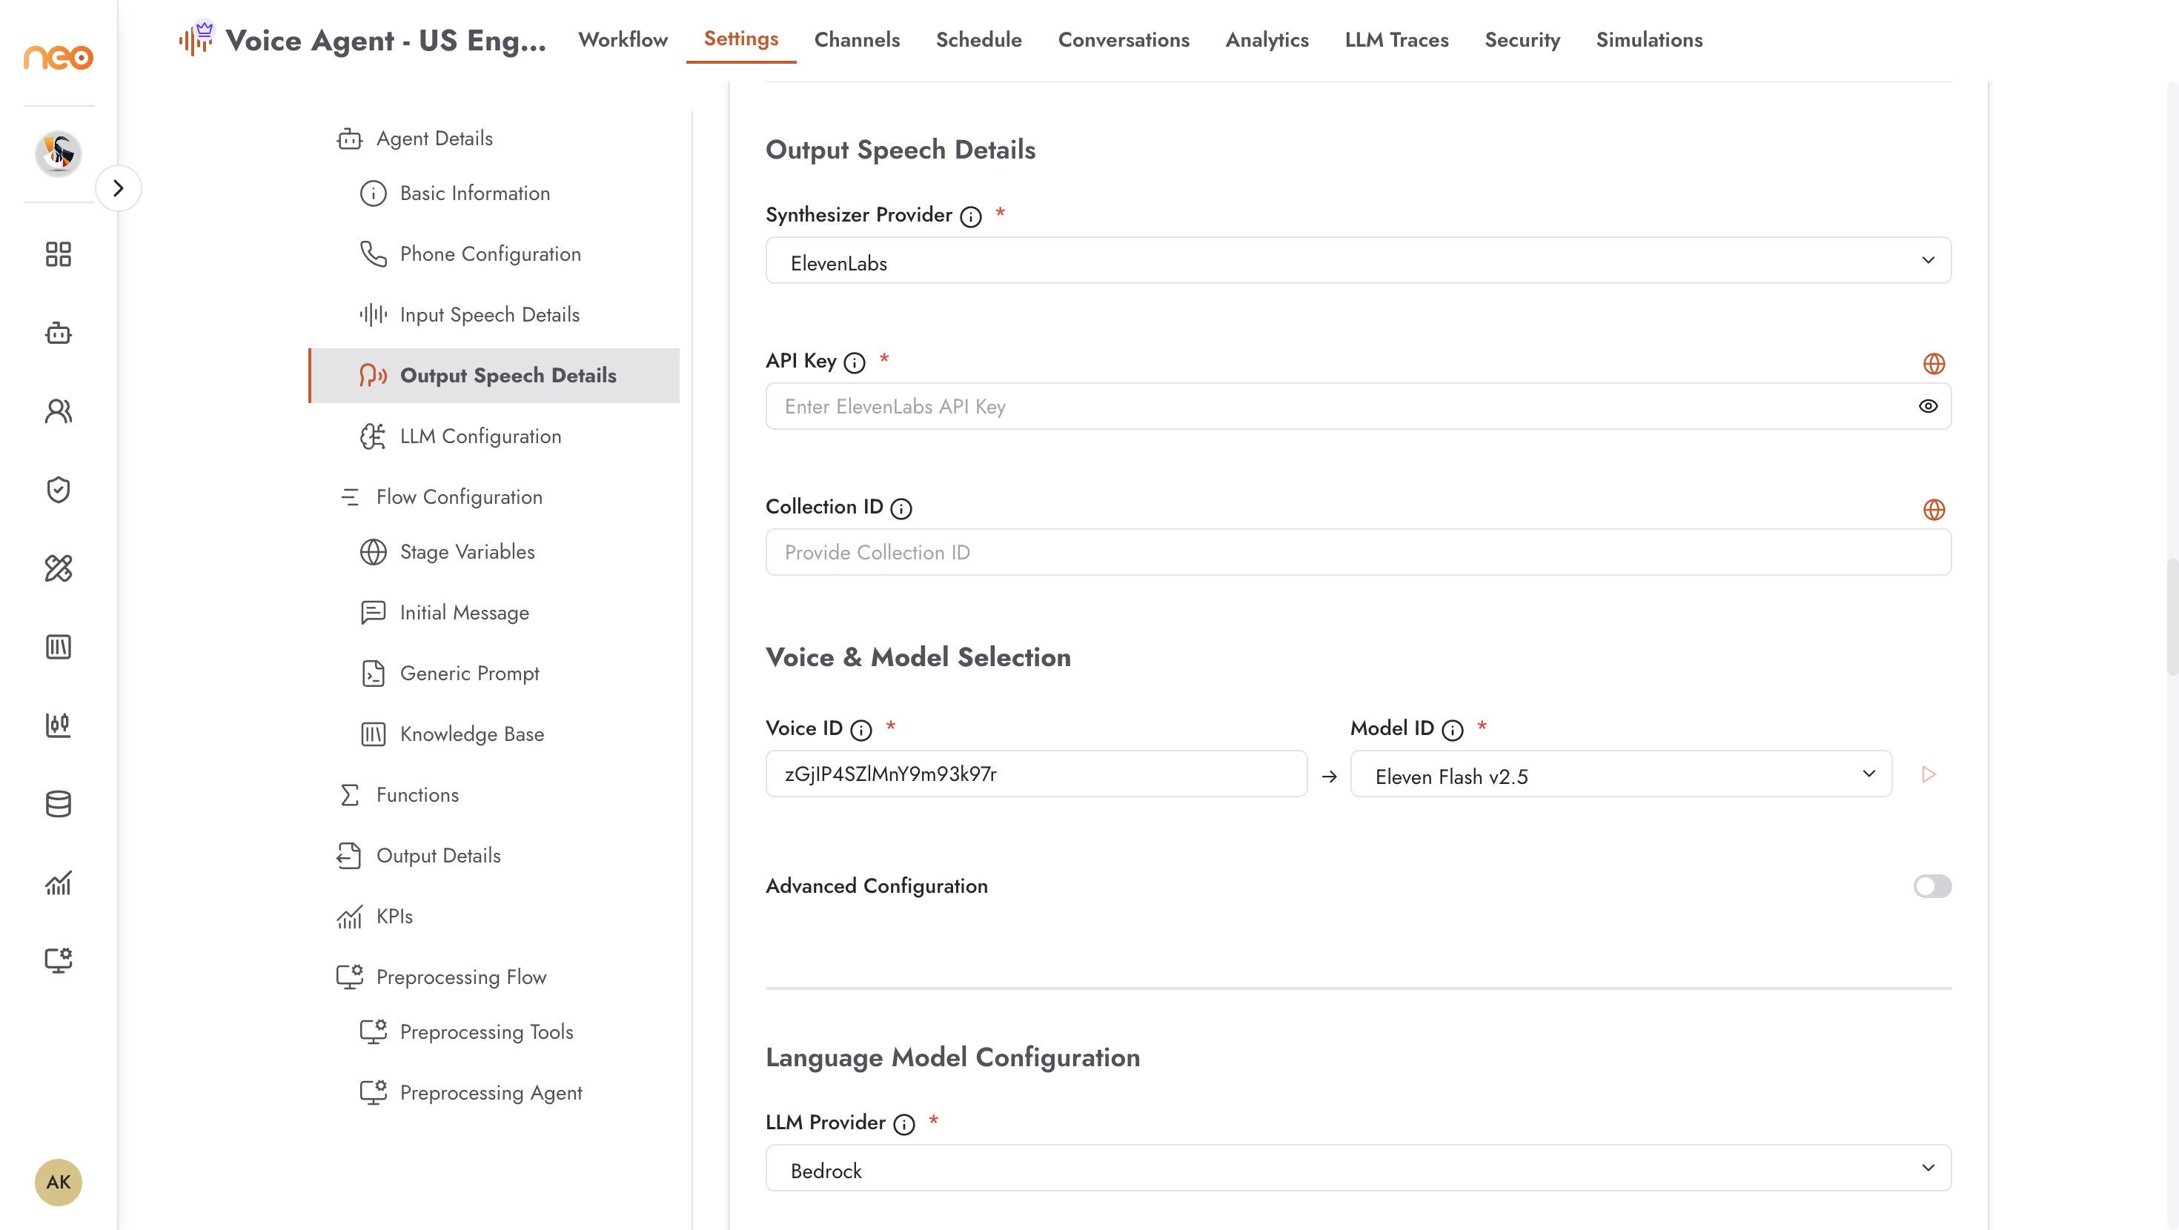This screenshot has width=2179, height=1230.
Task: Toggle the Advanced Configuration switch
Action: click(1932, 885)
